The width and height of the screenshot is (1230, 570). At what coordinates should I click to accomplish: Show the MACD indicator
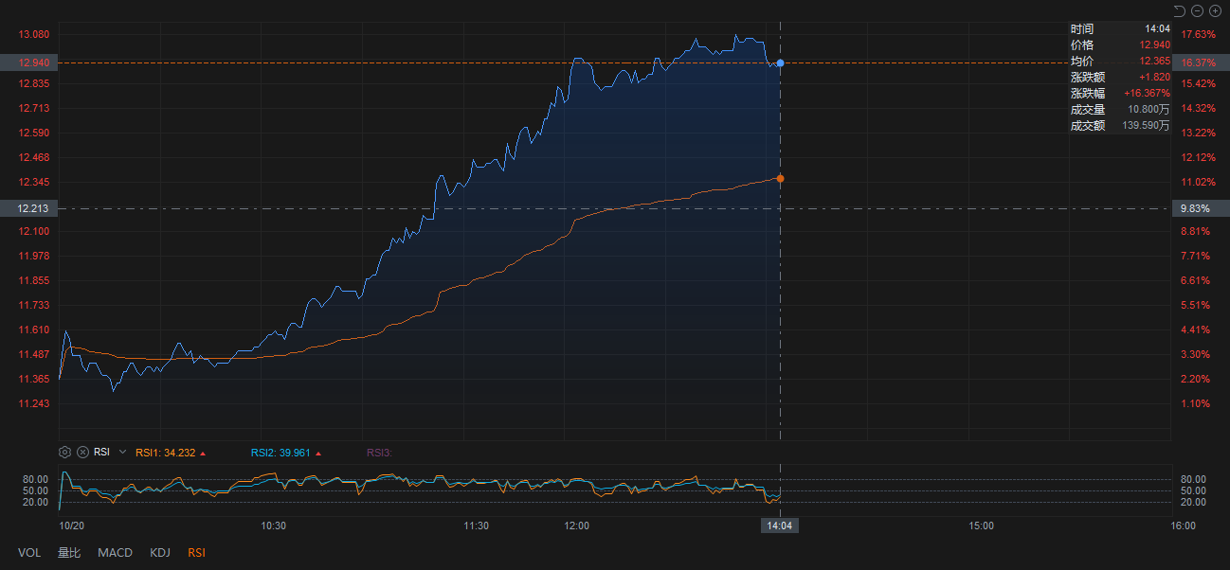115,552
